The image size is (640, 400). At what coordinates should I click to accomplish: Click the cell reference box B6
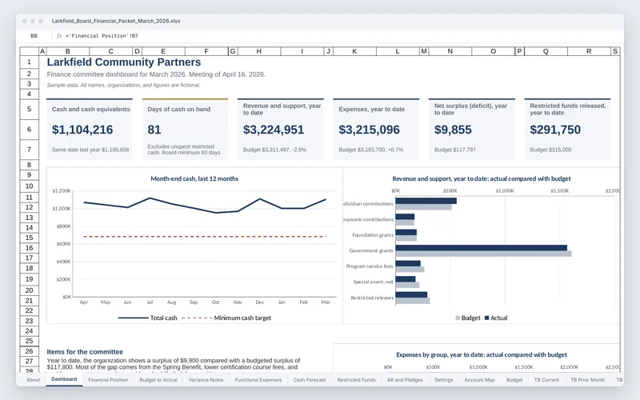pyautogui.click(x=34, y=36)
